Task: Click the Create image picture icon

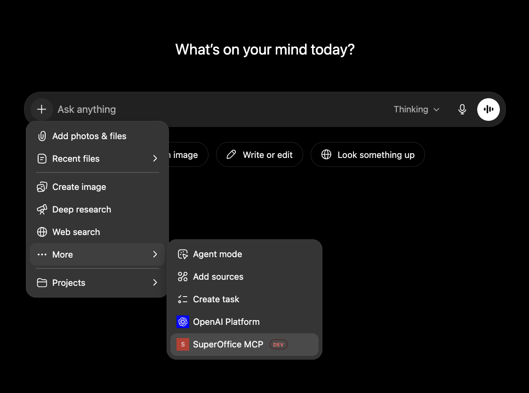Action: tap(42, 187)
